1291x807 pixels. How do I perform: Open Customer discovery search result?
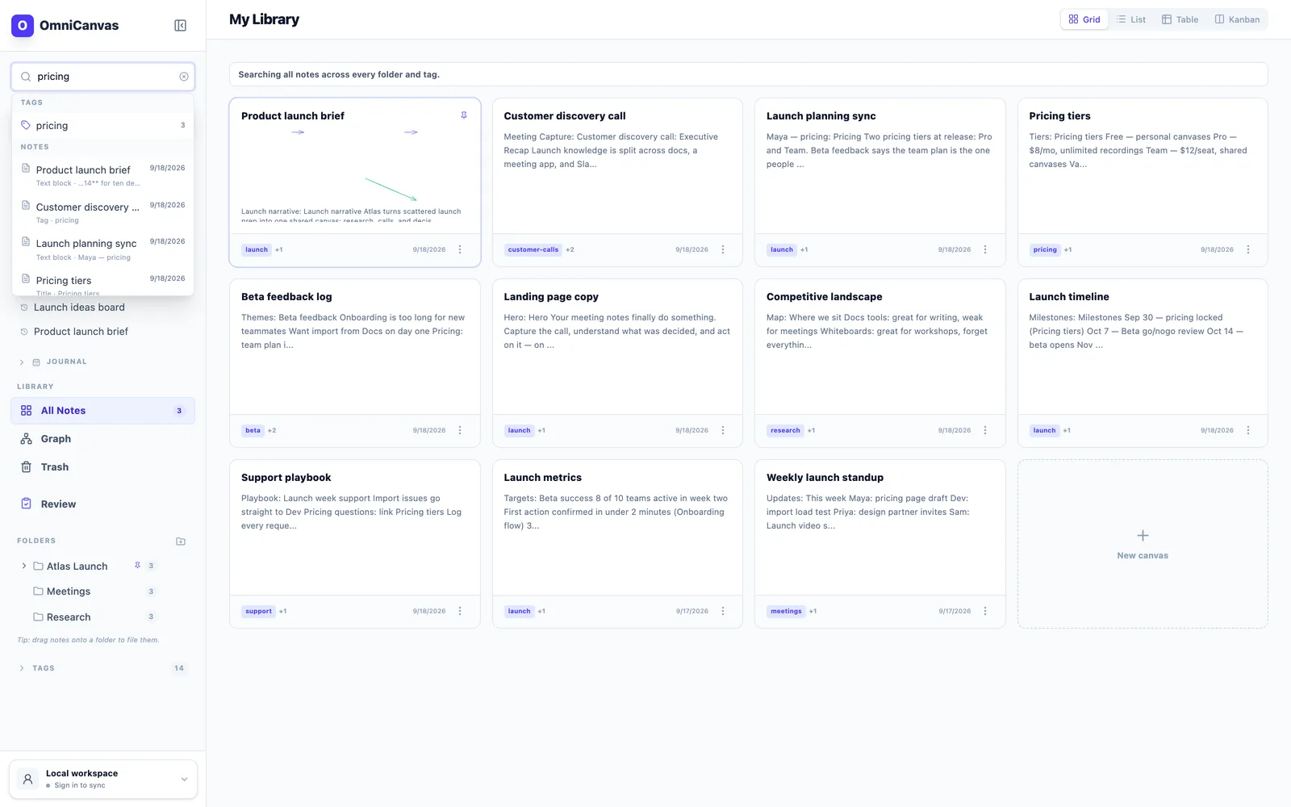pyautogui.click(x=102, y=212)
